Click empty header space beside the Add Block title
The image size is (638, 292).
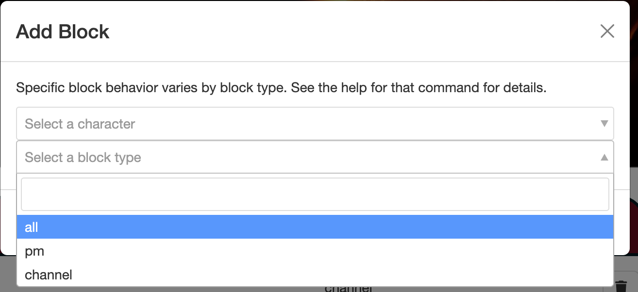340,32
